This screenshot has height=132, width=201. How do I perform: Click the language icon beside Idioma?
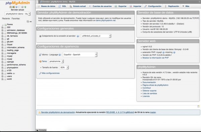(x=40, y=55)
